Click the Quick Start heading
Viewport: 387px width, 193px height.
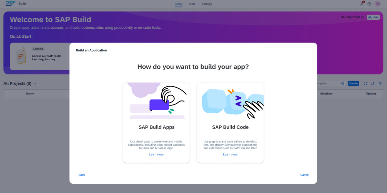click(x=20, y=36)
